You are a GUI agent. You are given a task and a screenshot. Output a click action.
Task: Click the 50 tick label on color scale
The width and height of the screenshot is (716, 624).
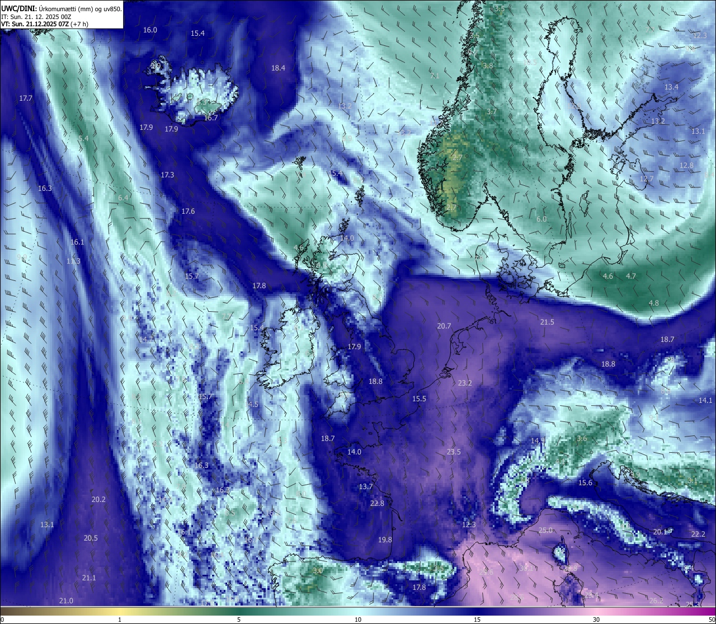(x=712, y=620)
